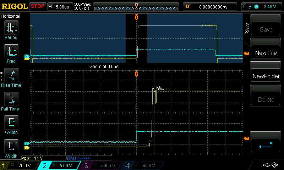The image size is (284, 170).
Task: Click the speaker mute icon
Action: coord(274,165)
